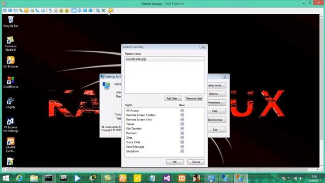Select XAMPP Control desktop shortcut
The image size is (325, 183).
pyautogui.click(x=11, y=145)
